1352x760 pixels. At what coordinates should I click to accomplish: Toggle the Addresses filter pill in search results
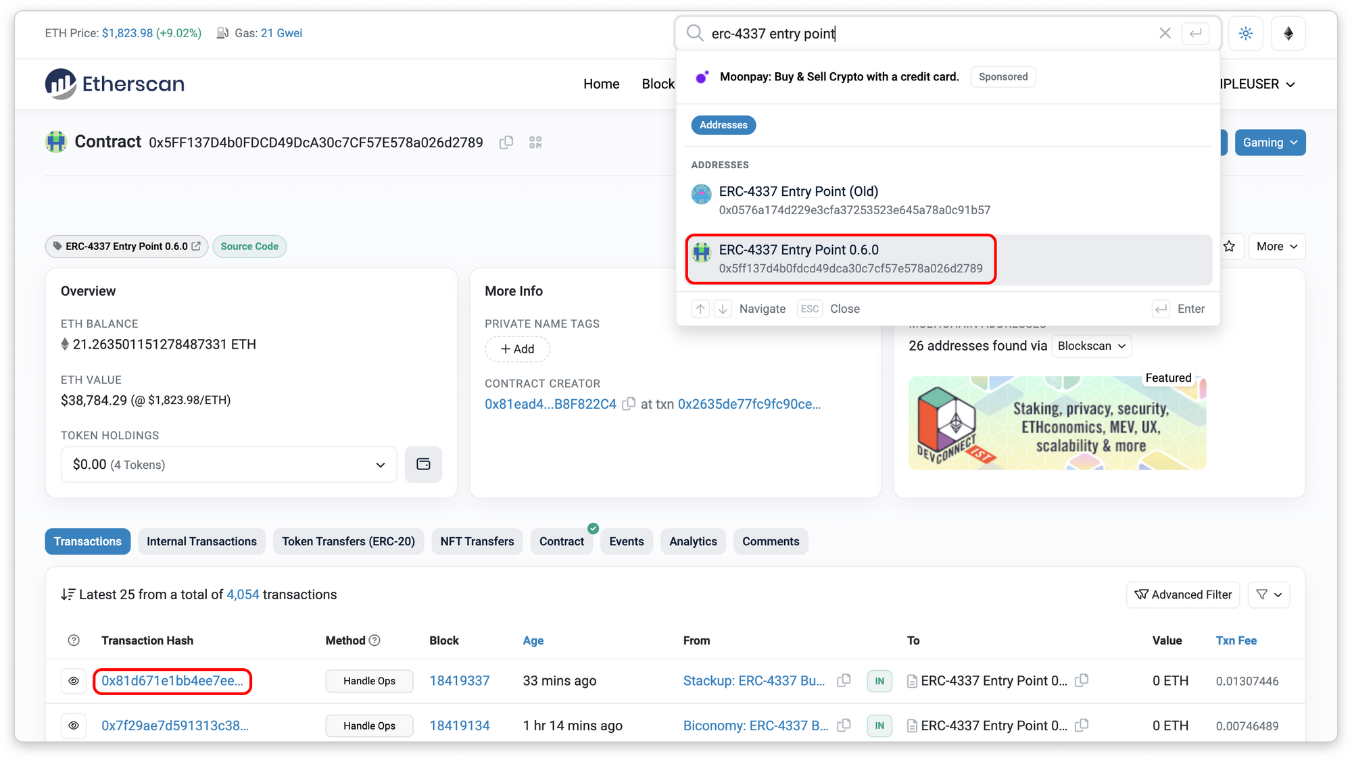pyautogui.click(x=723, y=125)
